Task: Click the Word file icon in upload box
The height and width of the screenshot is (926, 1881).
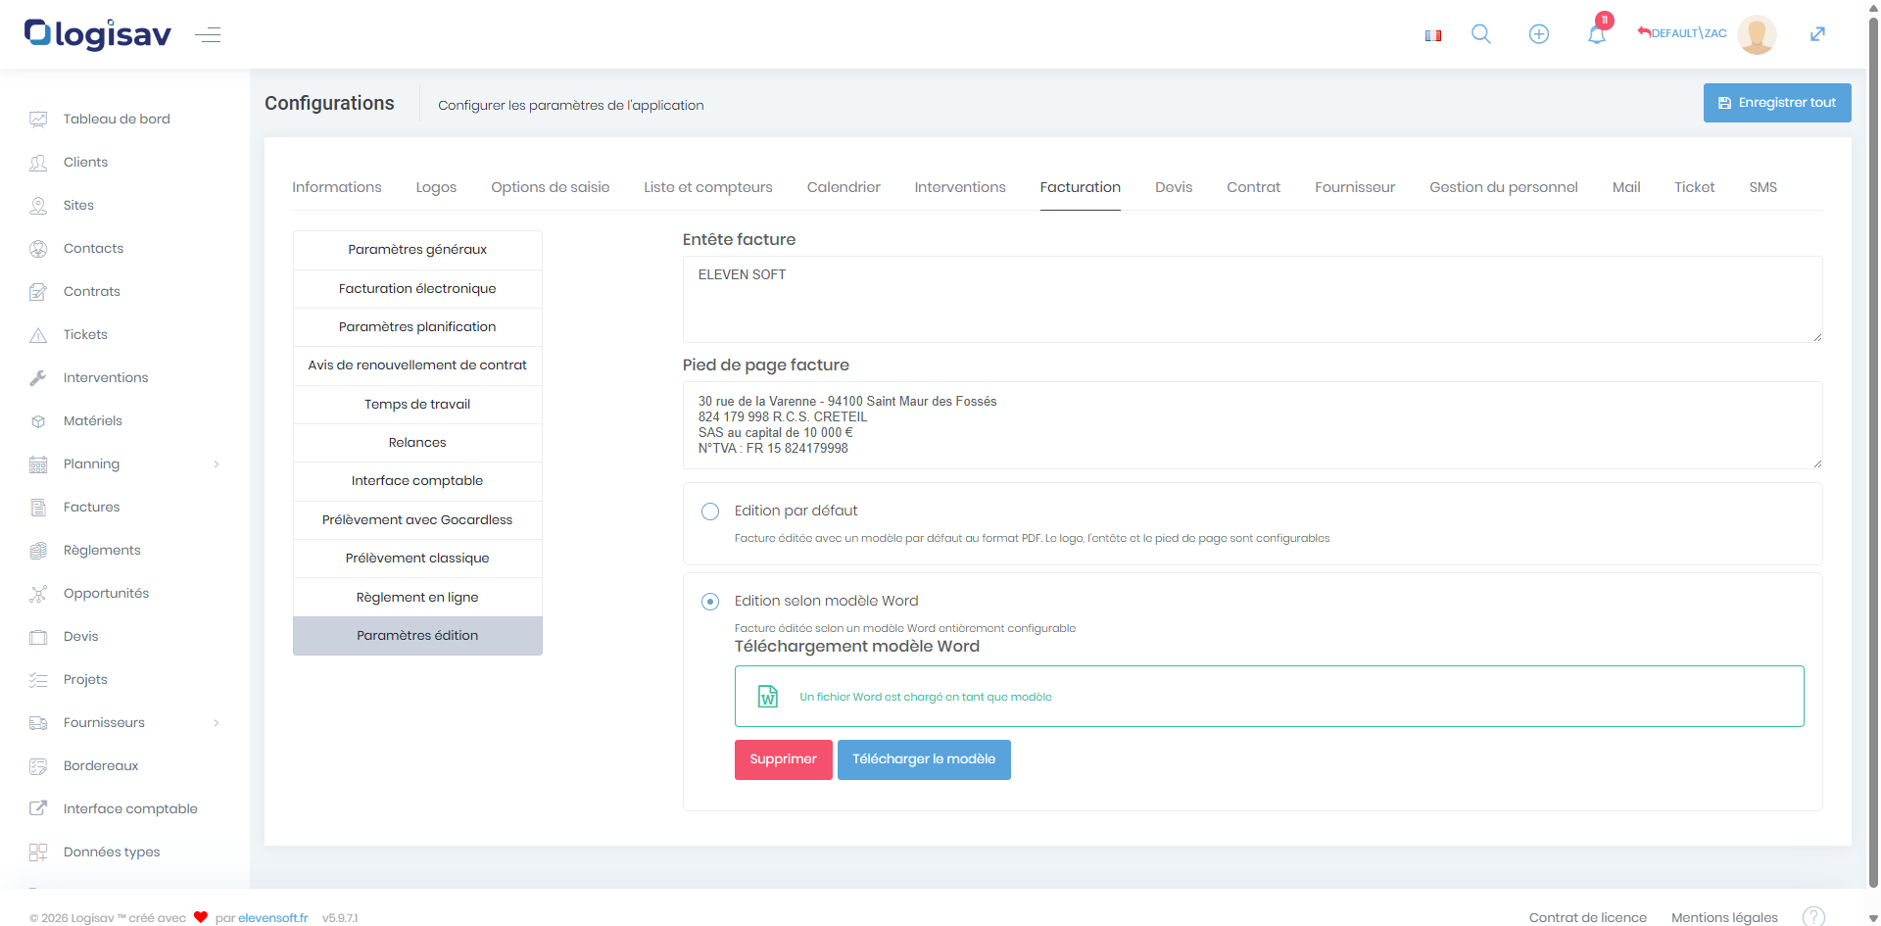Action: click(767, 697)
